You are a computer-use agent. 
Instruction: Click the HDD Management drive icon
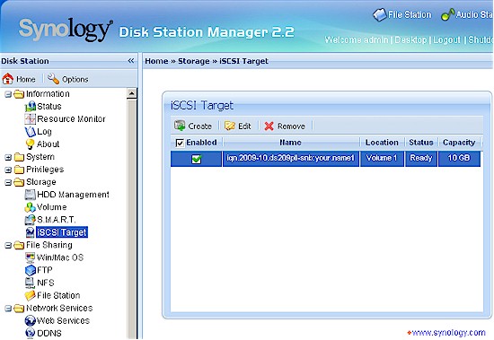coord(31,195)
